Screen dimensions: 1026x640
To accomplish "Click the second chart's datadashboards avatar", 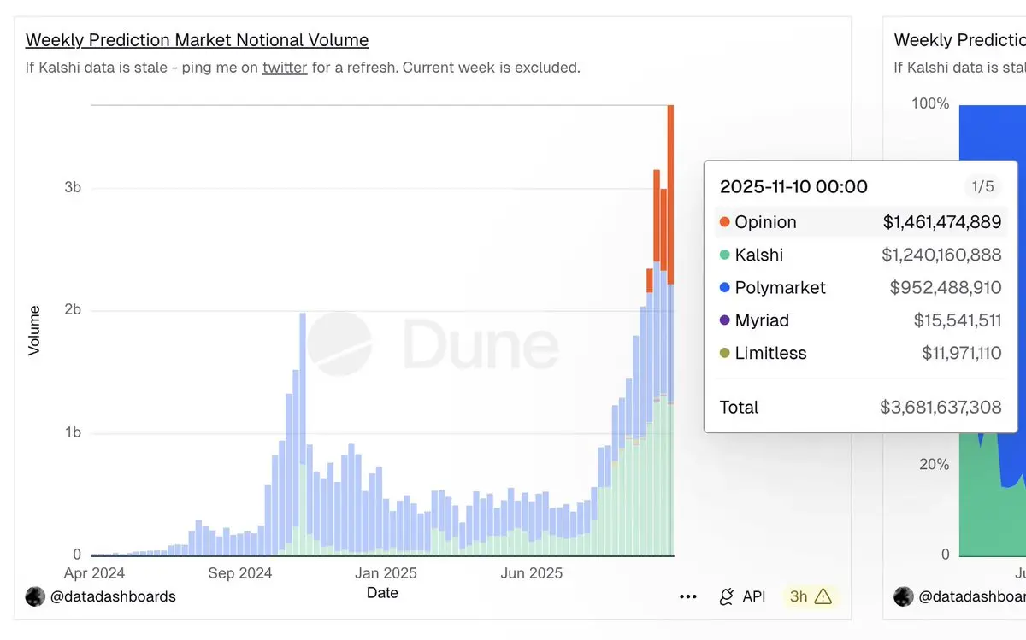I will 904,596.
